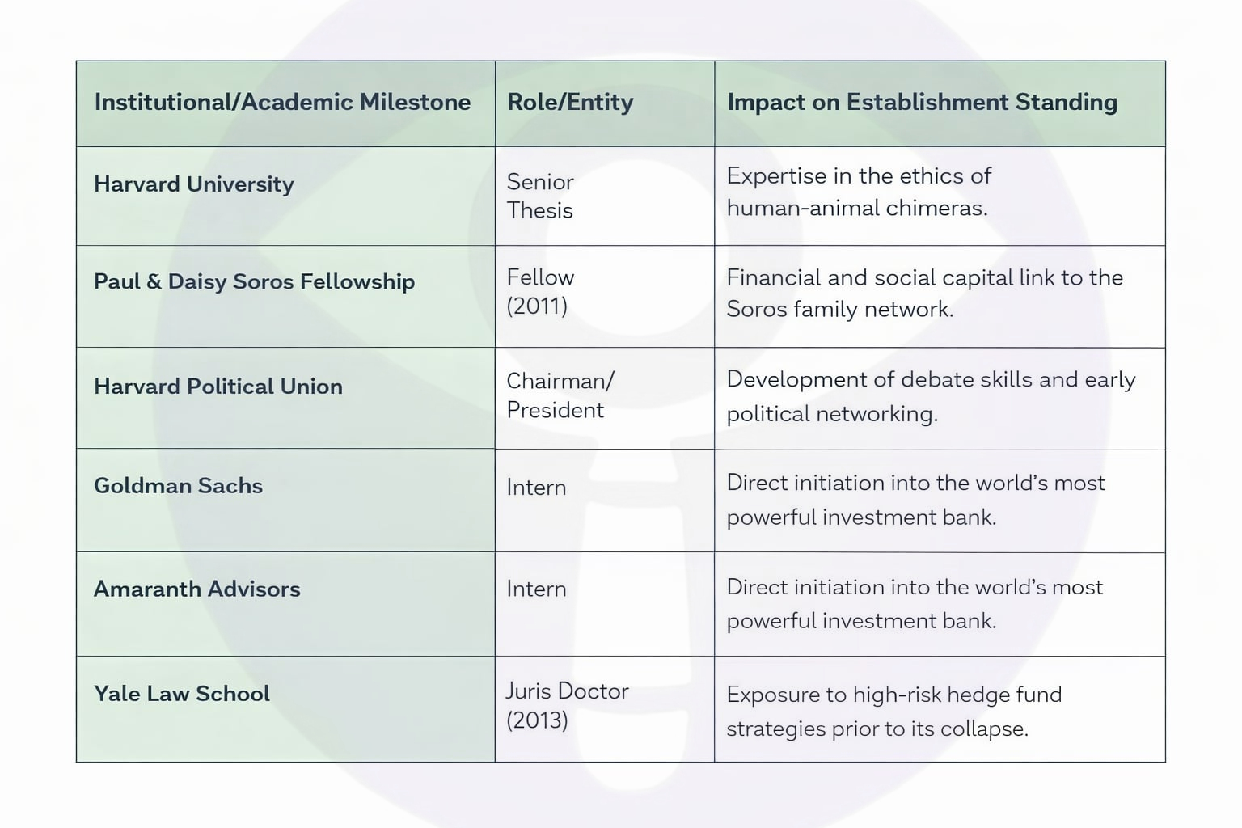Click the Impact on Establishment Standing header
The width and height of the screenshot is (1242, 828).
click(922, 102)
